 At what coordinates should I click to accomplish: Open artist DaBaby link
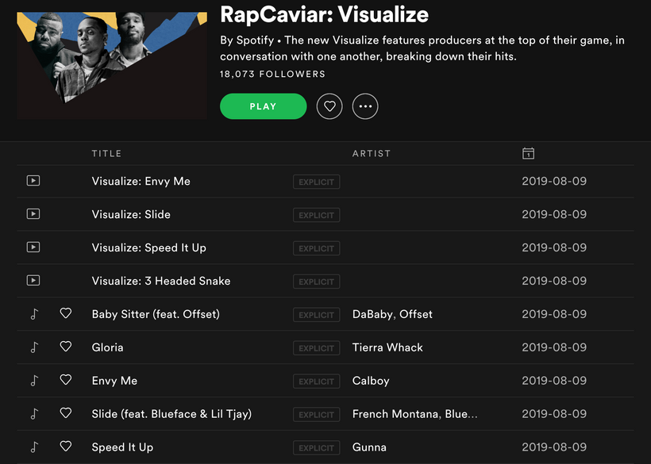tap(372, 314)
